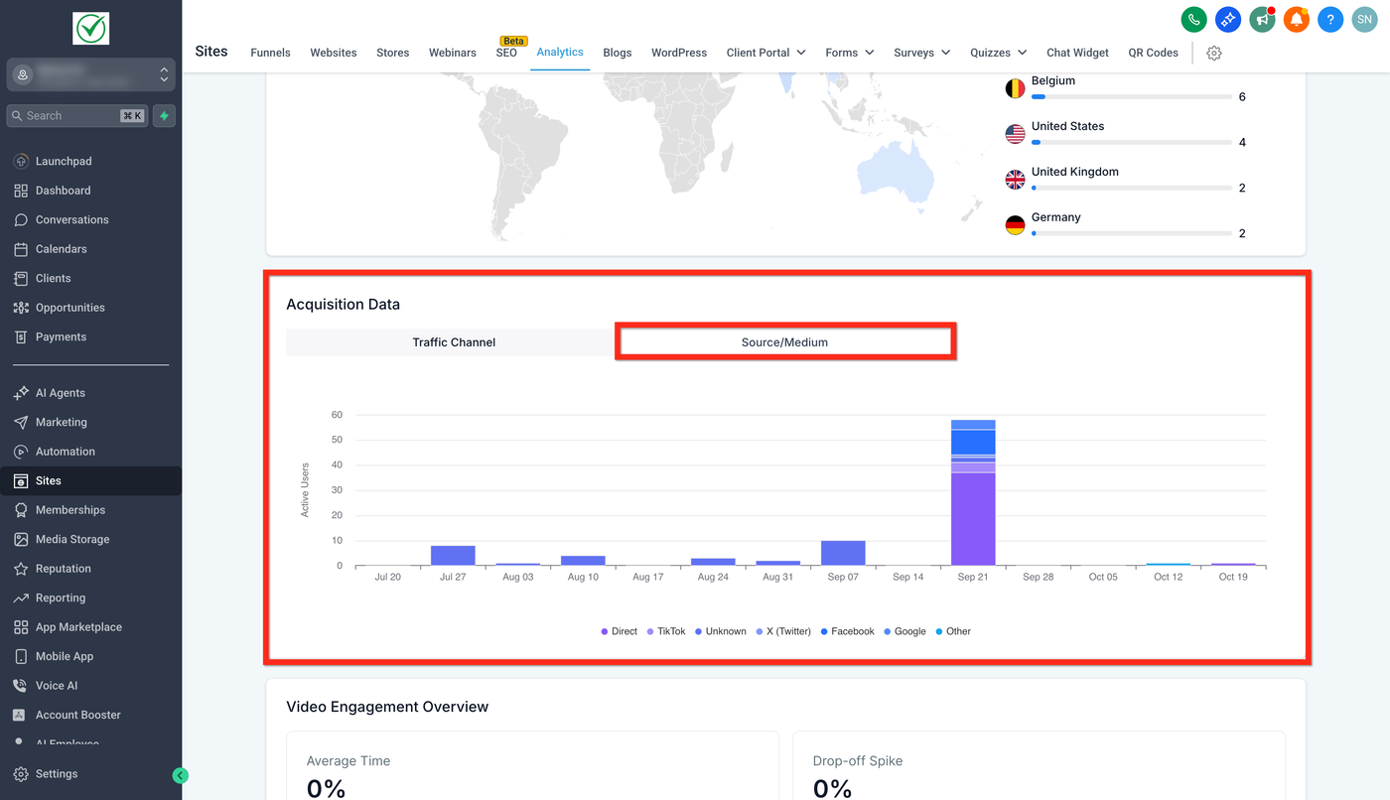Click the green phone dialer icon
This screenshot has height=800, width=1390.
(x=1193, y=19)
